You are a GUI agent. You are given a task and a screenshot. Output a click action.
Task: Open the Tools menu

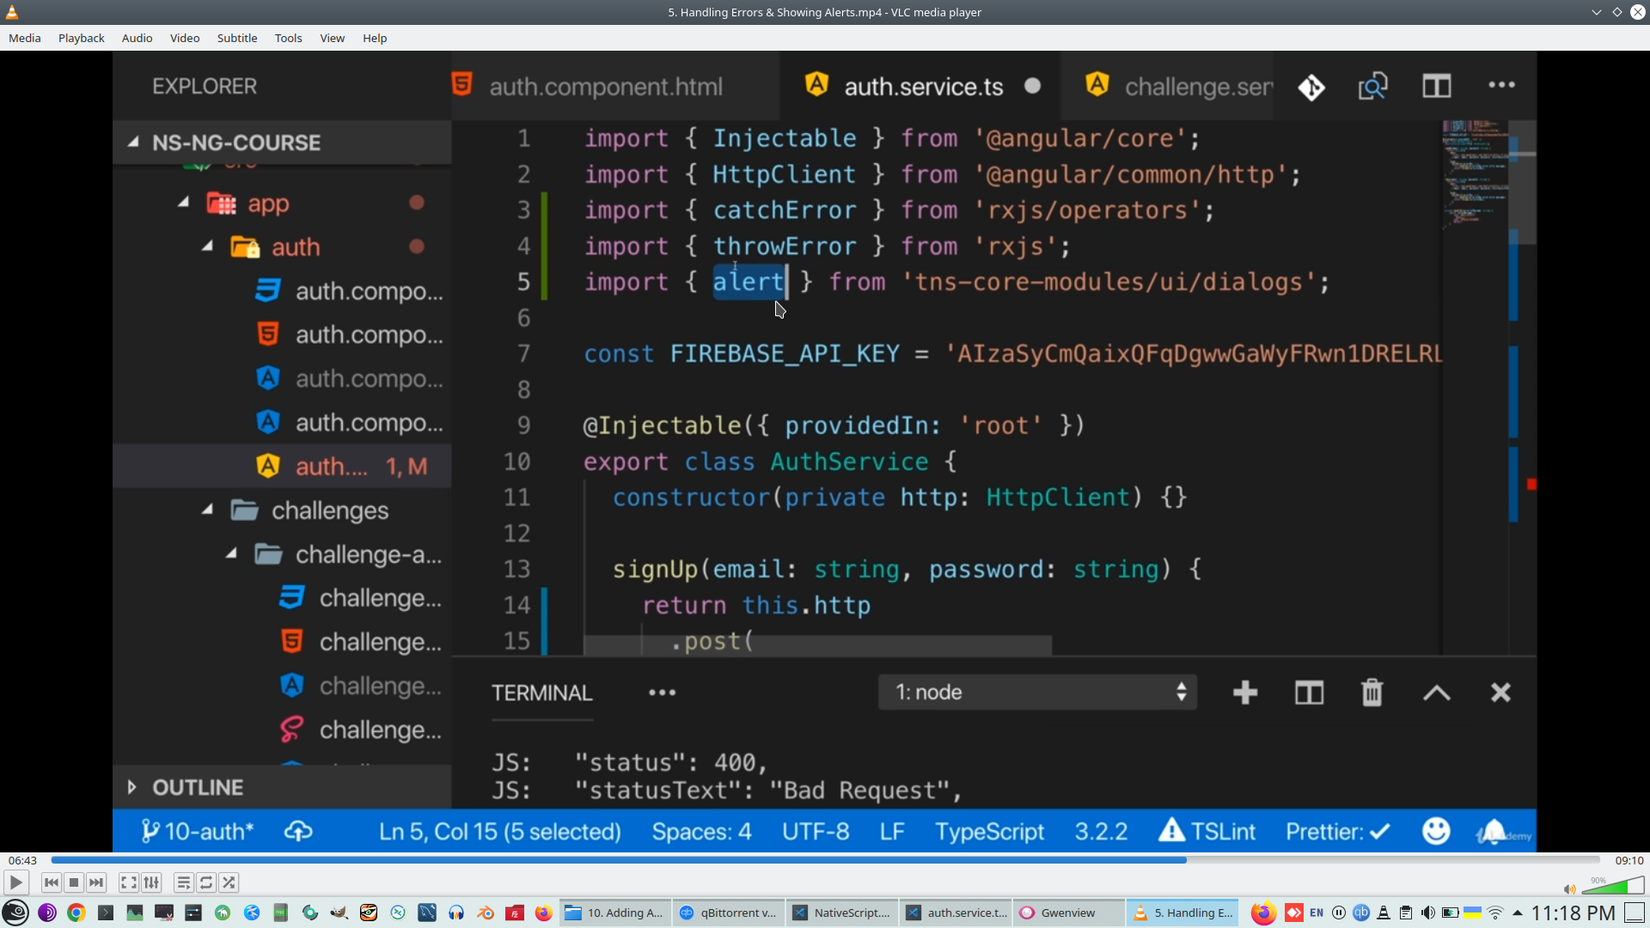(288, 38)
